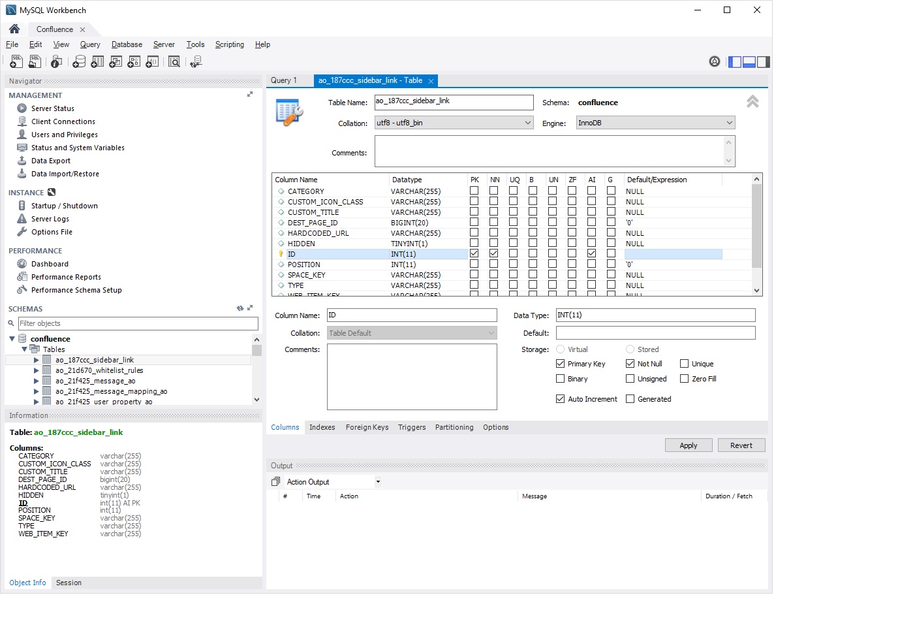
Task: Collapse the table header with double-chevron icon
Action: (x=752, y=101)
